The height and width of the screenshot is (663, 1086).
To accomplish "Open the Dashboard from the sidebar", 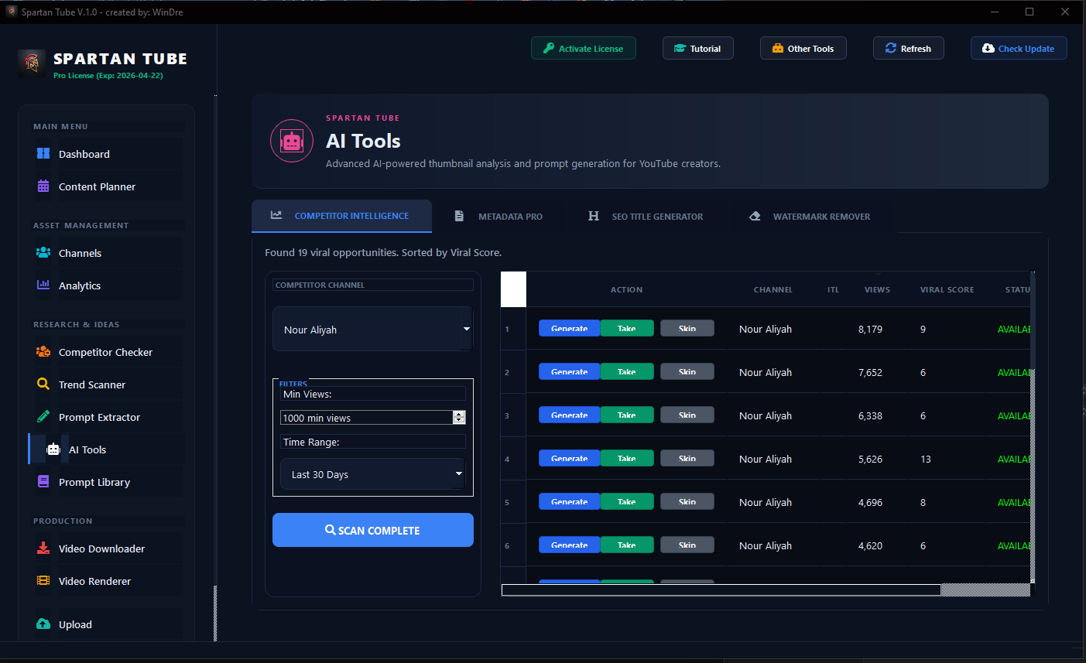I will pos(43,154).
